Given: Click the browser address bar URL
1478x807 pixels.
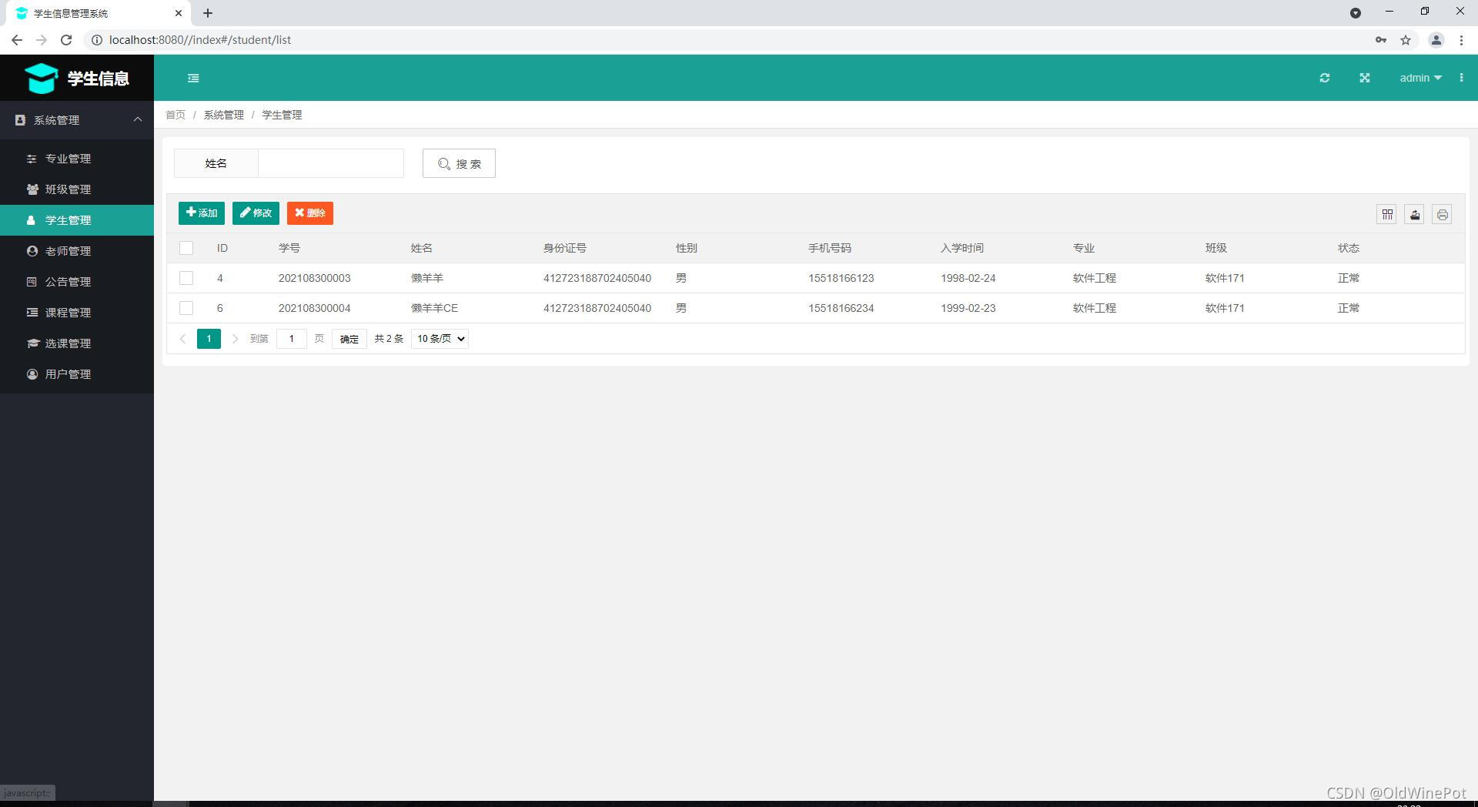Looking at the screenshot, I should click(200, 40).
